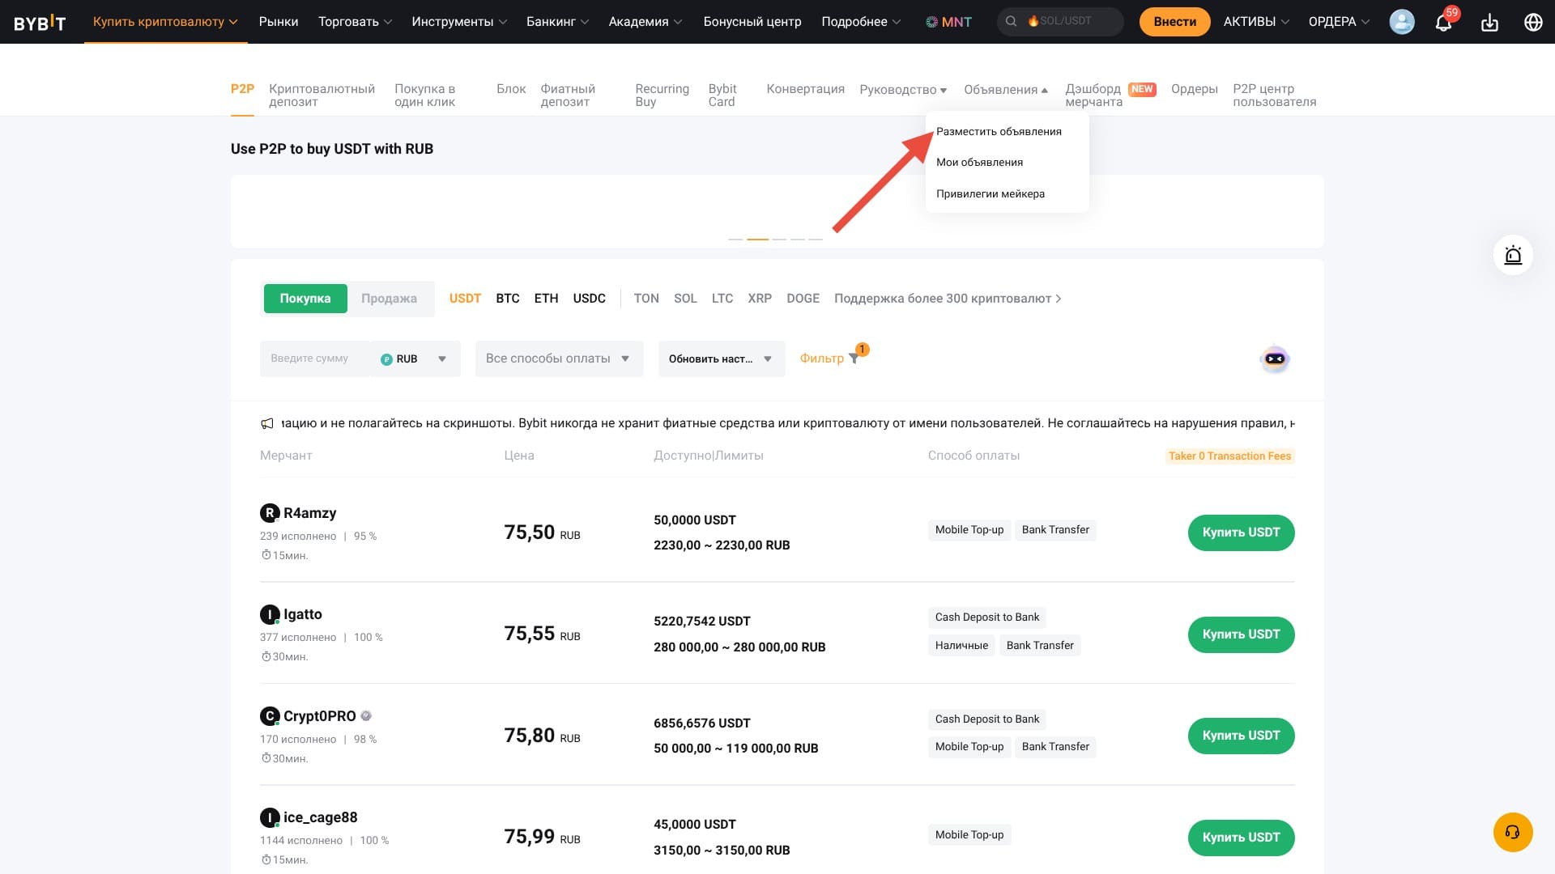The image size is (1555, 874).
Task: Select Разместить объявления menu item
Action: pos(999,131)
